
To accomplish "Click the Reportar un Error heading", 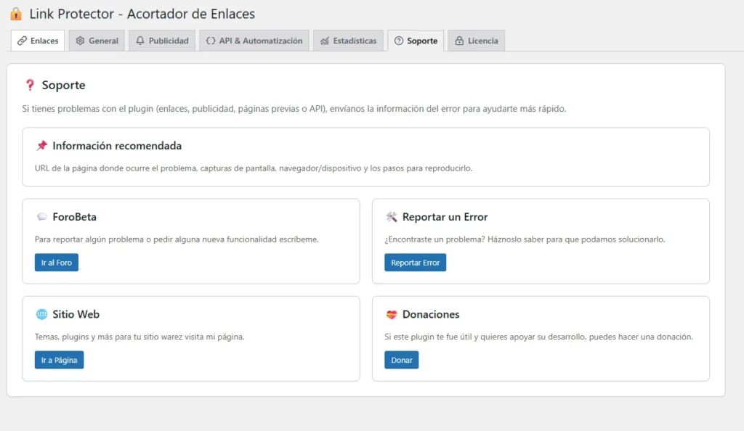I will click(445, 216).
